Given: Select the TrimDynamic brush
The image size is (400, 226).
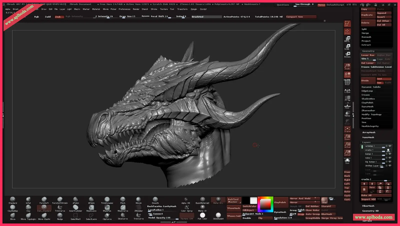Looking at the screenshot, I should (107, 200).
